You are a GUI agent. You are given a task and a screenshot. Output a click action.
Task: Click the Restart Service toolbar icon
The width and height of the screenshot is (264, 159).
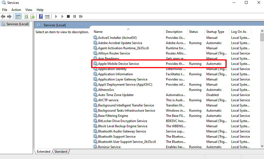81,16
